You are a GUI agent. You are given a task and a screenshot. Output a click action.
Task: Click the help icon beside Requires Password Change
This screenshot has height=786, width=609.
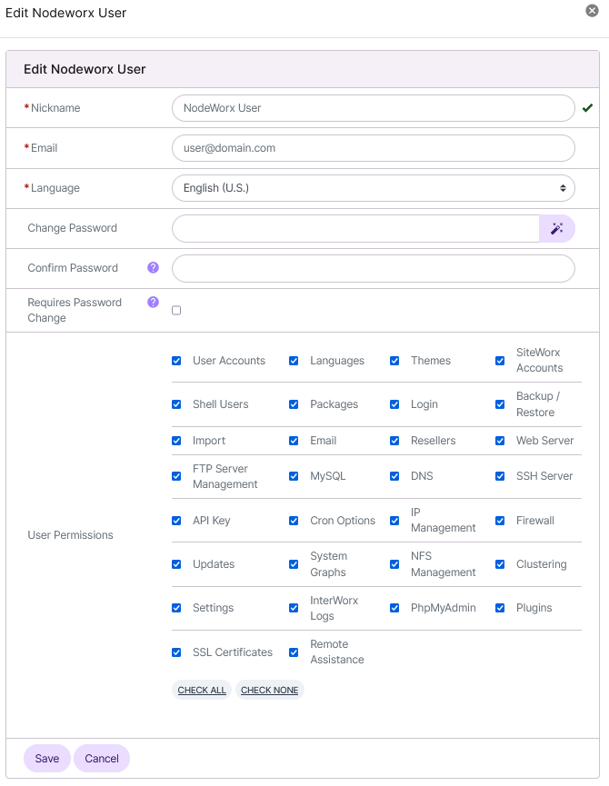pos(152,301)
